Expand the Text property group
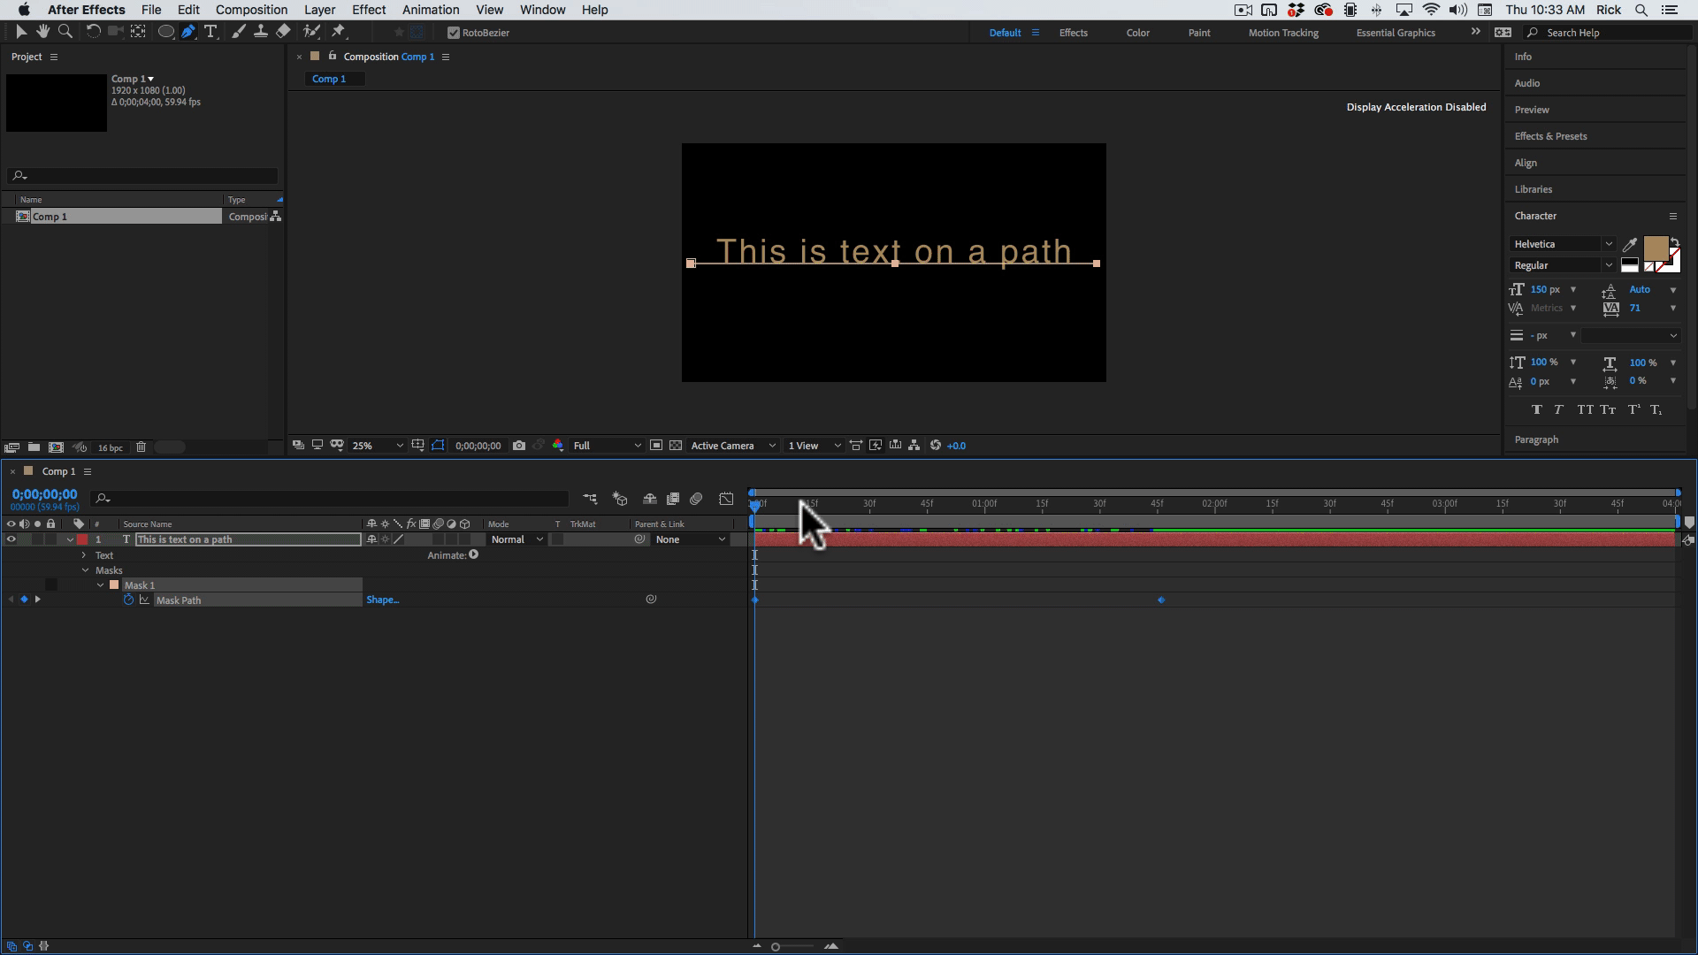 tap(84, 555)
